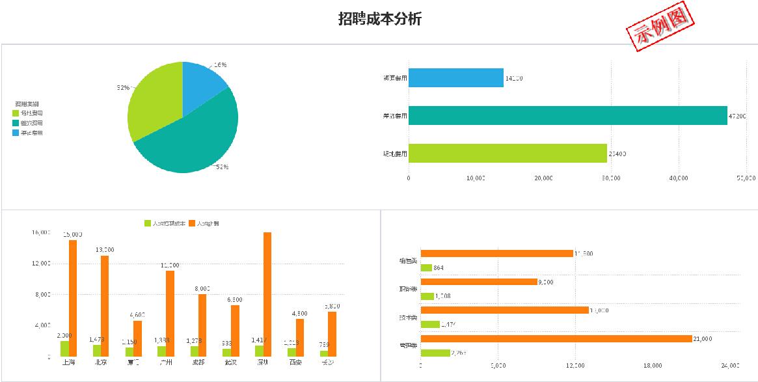Image resolution: width=758 pixels, height=382 pixels.
Task: Click the 管理类 category label
Action: (409, 346)
